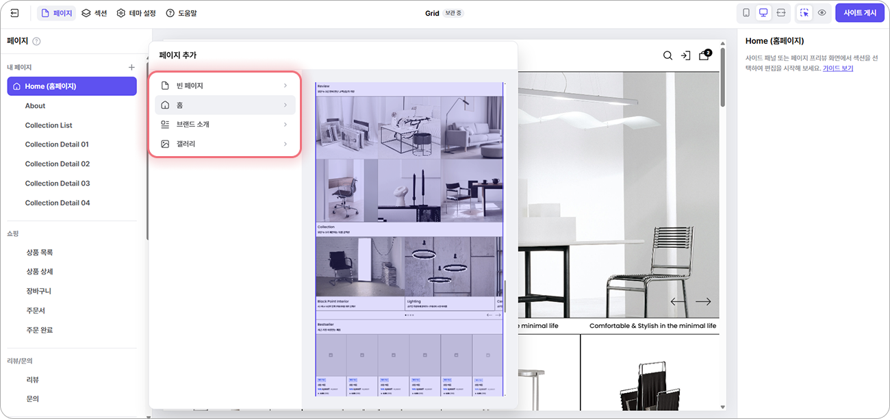The width and height of the screenshot is (890, 419).
Task: Open 테마 설정 tab
Action: click(136, 13)
